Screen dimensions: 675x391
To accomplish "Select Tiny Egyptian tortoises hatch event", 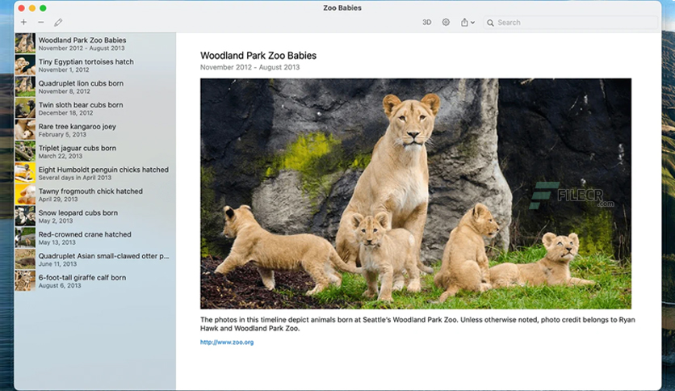I will (x=95, y=65).
